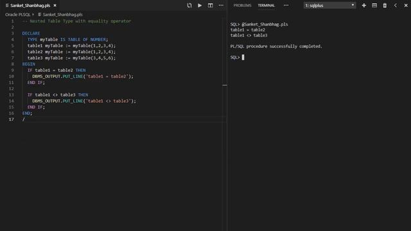Click the comment on line 1
Image resolution: width=411 pixels, height=231 pixels.
(x=76, y=21)
